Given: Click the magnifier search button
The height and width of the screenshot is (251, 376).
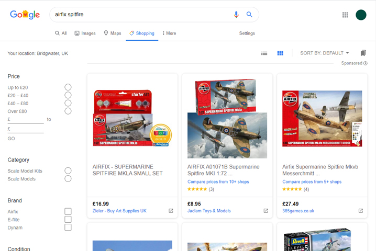Looking at the screenshot, I should (x=249, y=15).
